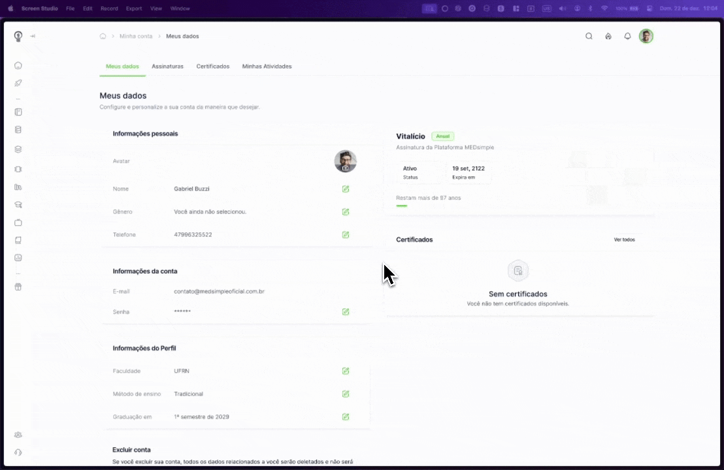Edit the Nome field with pencil icon
Viewport: 724px width, 470px height.
(x=346, y=189)
